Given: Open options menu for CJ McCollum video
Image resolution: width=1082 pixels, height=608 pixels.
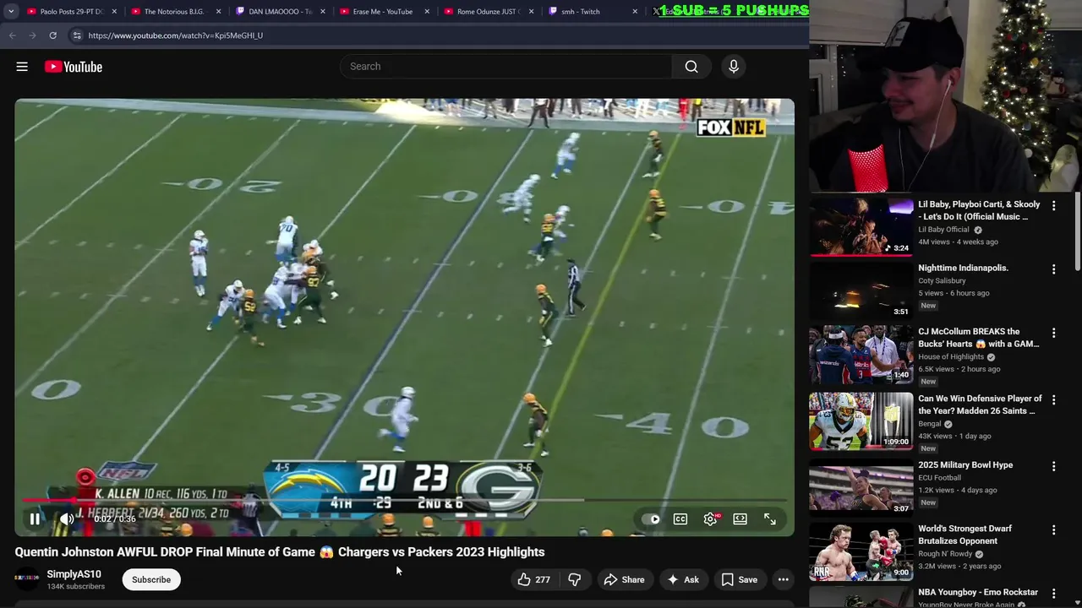Looking at the screenshot, I should pyautogui.click(x=1053, y=333).
